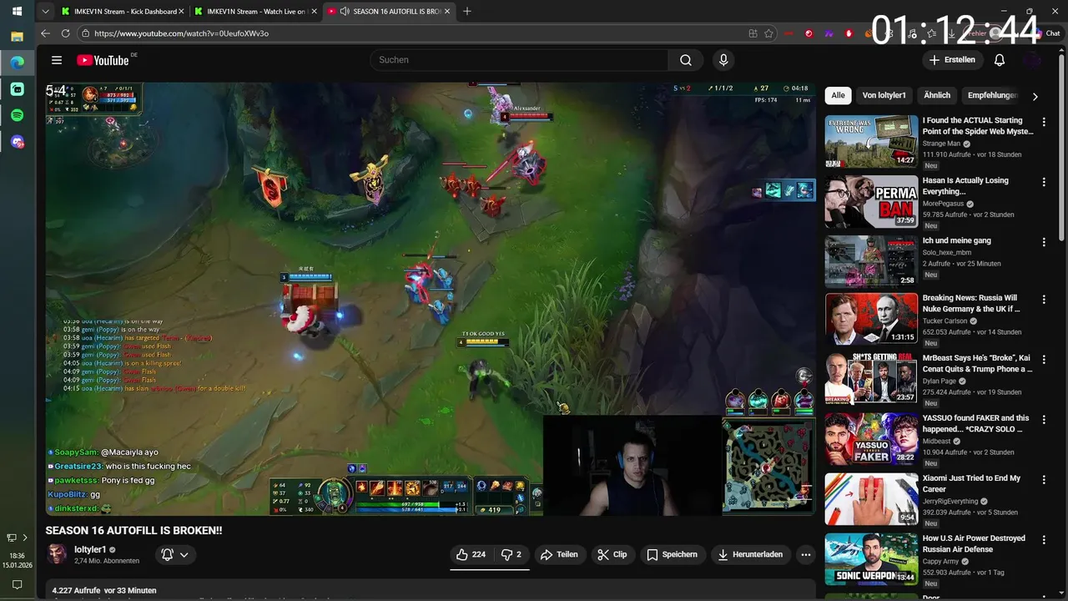This screenshot has width=1068, height=601.
Task: Click '4.227 Aufrufe vor 33 Minuten' text
Action: 104,590
